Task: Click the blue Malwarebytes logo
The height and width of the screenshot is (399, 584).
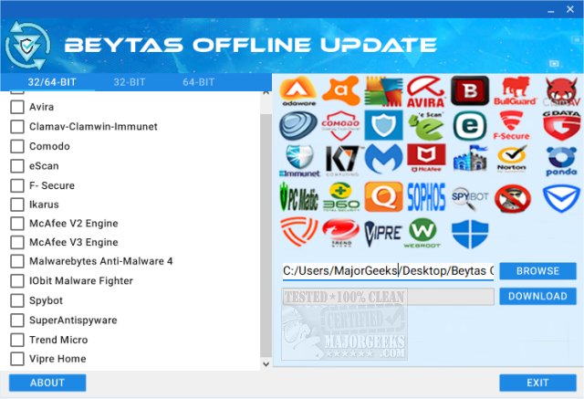Action: (383, 160)
